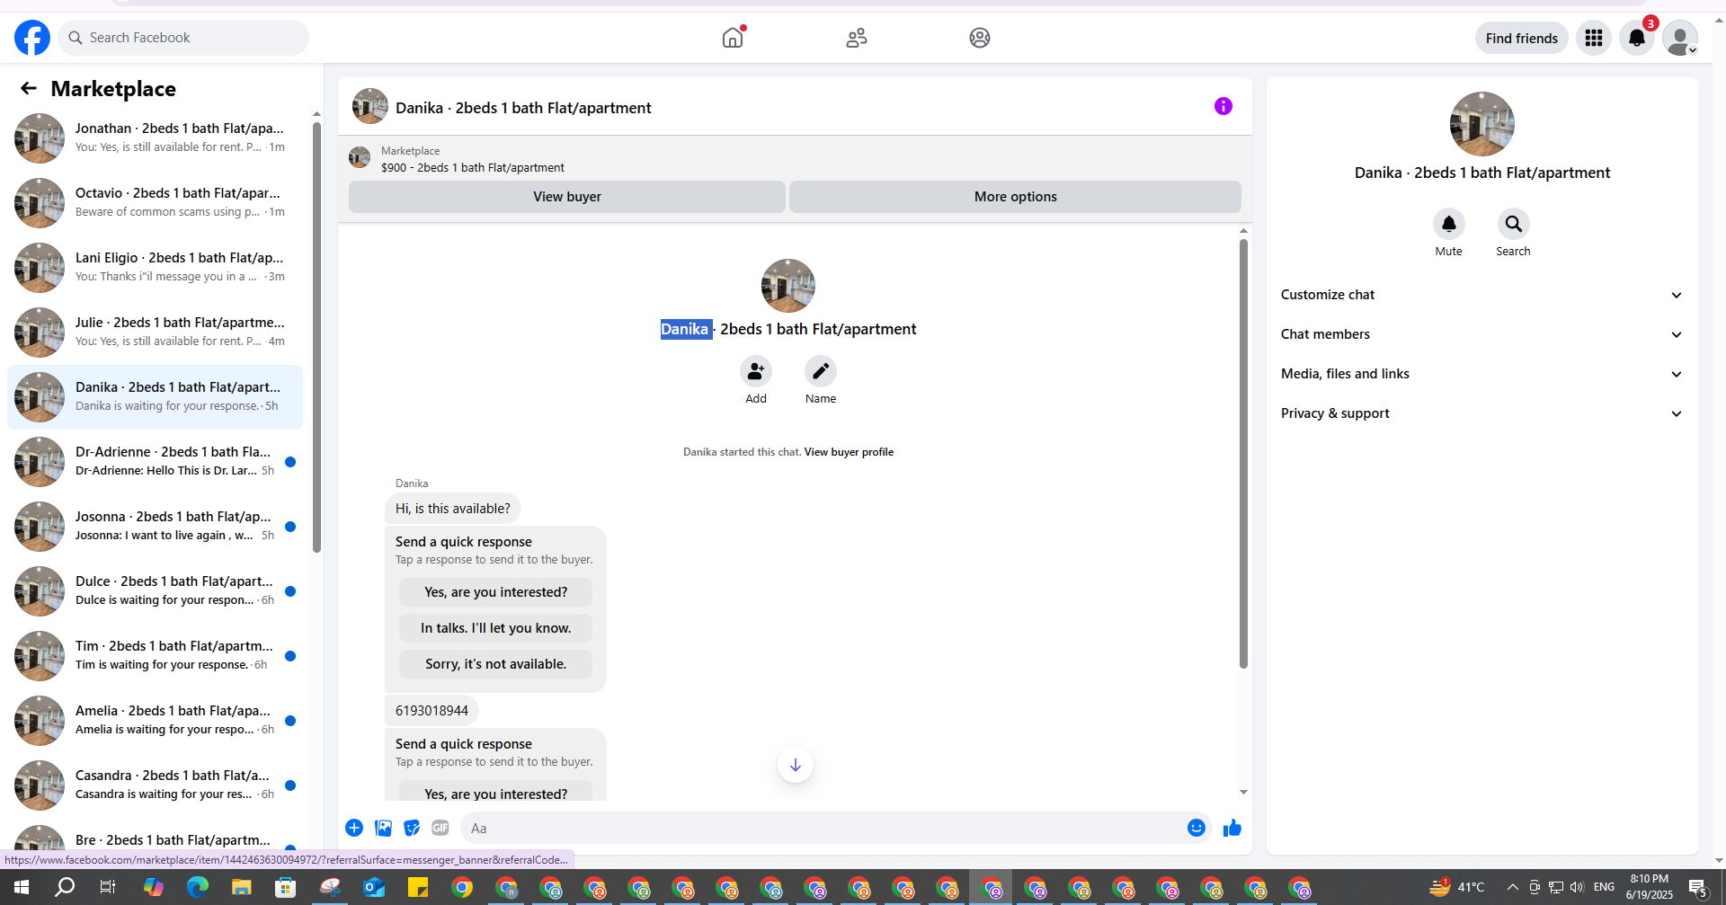Viewport: 1726px width, 905px height.
Task: Open Windows taskbar search
Action: 65,888
